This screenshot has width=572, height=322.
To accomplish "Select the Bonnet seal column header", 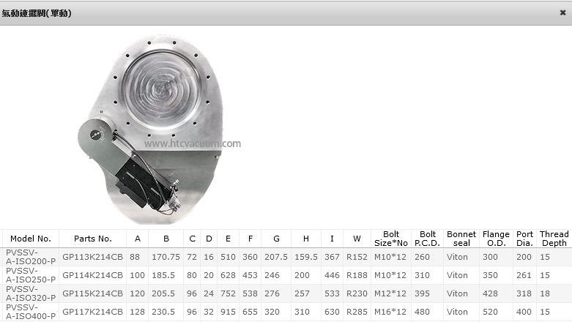I will [461, 239].
